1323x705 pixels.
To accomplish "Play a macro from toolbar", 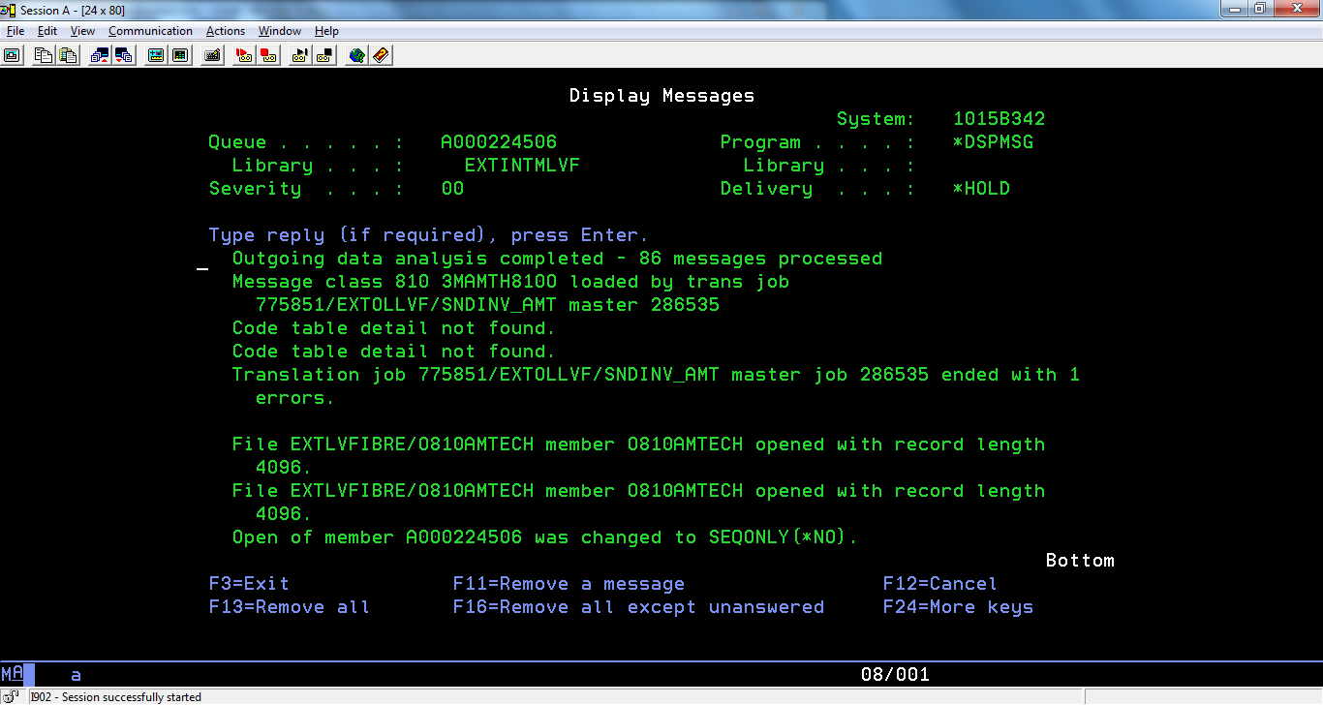I will [x=301, y=55].
